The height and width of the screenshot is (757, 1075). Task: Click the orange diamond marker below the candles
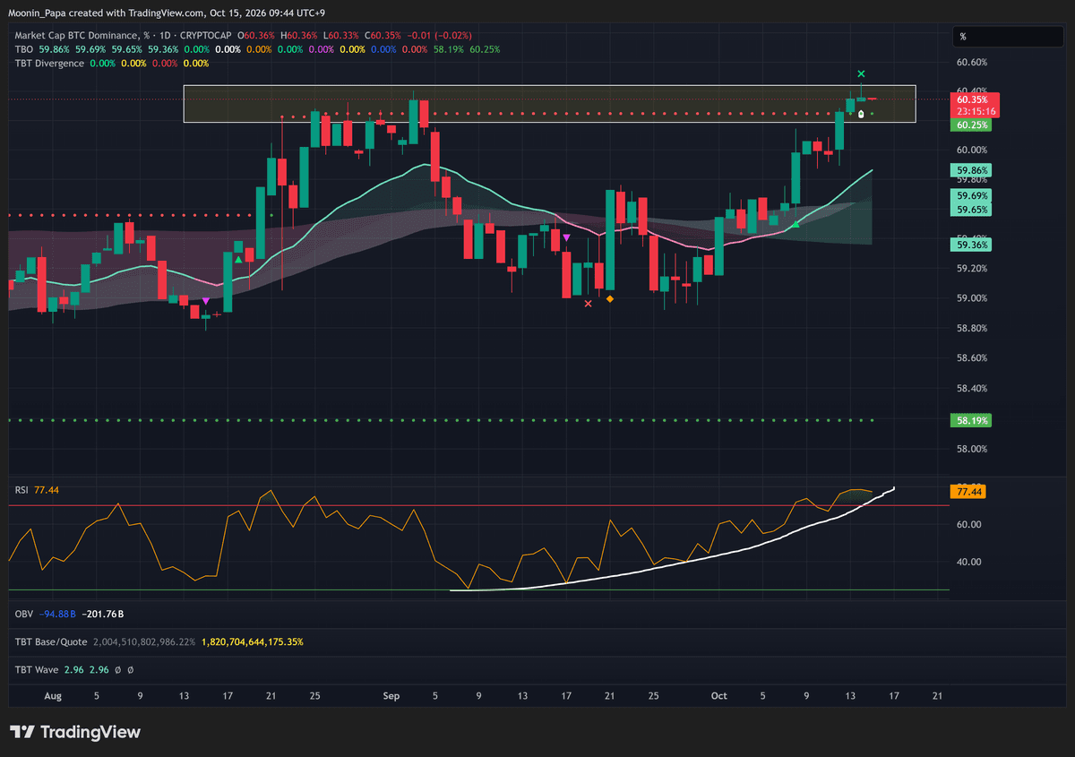pos(610,298)
